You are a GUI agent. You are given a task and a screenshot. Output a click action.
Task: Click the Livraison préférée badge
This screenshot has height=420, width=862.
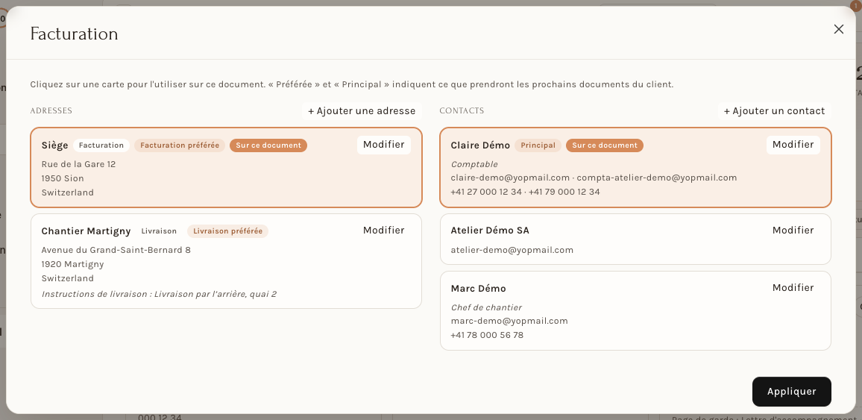tap(227, 231)
